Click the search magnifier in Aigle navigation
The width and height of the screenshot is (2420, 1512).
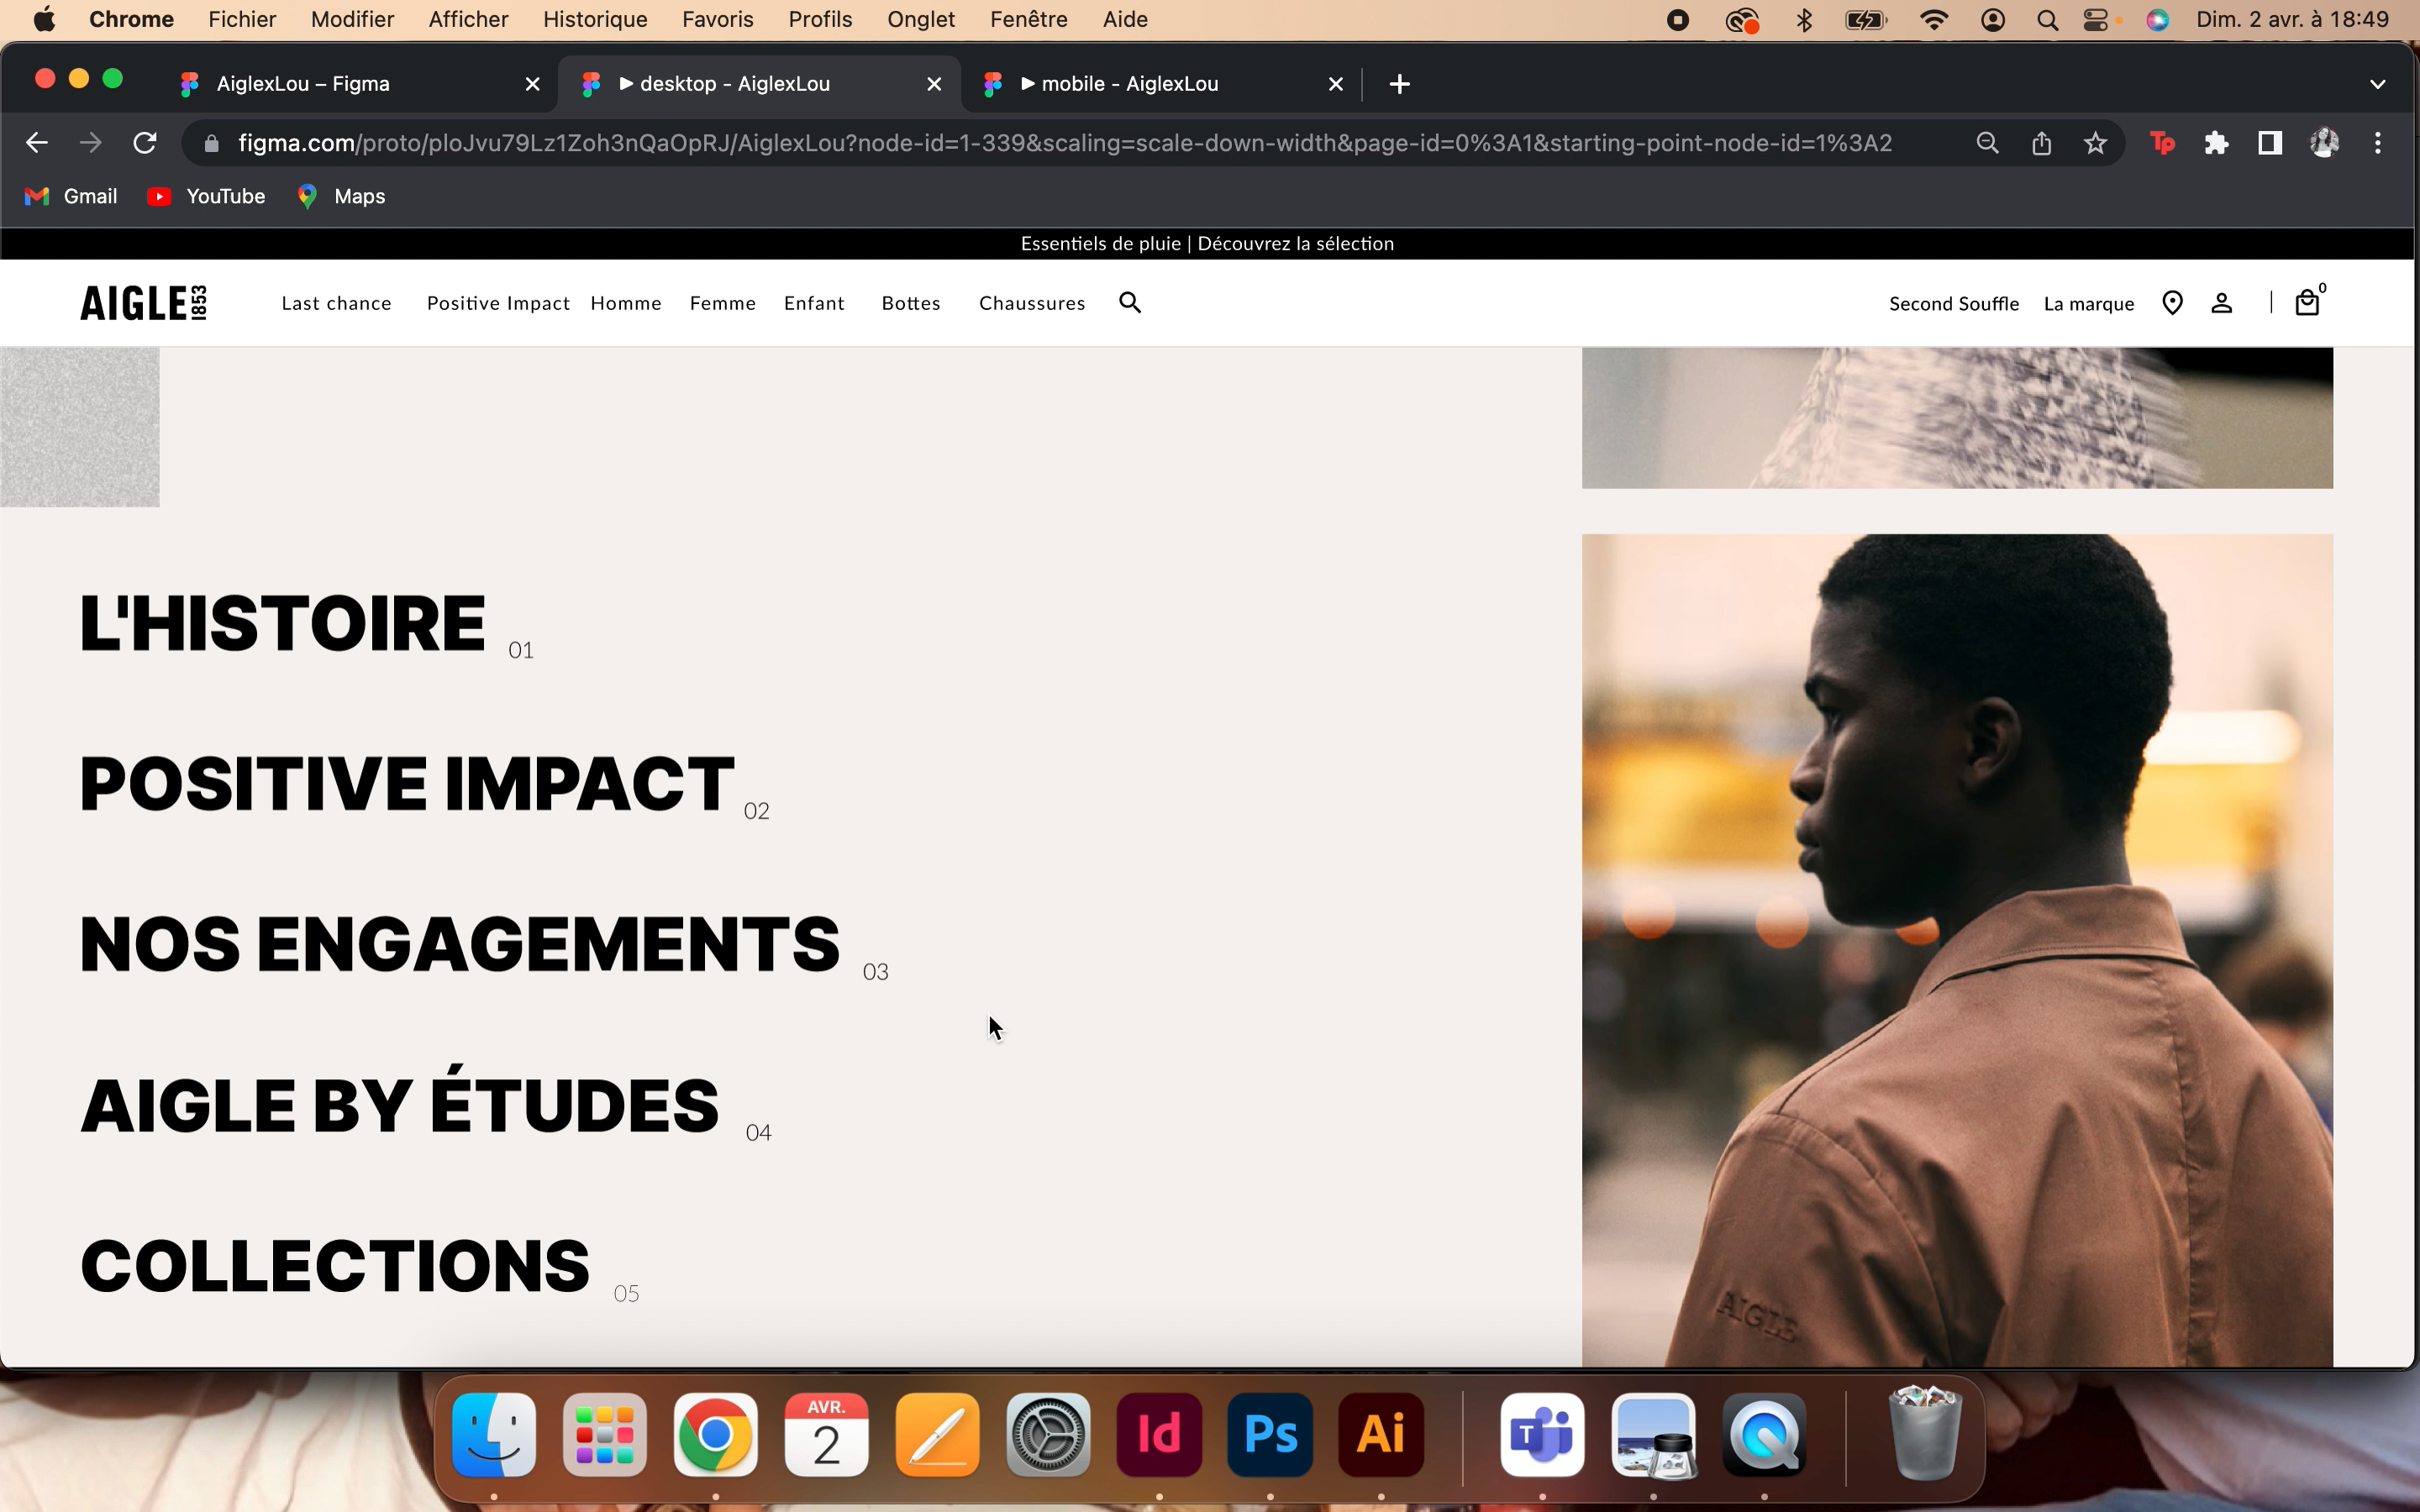point(1129,303)
